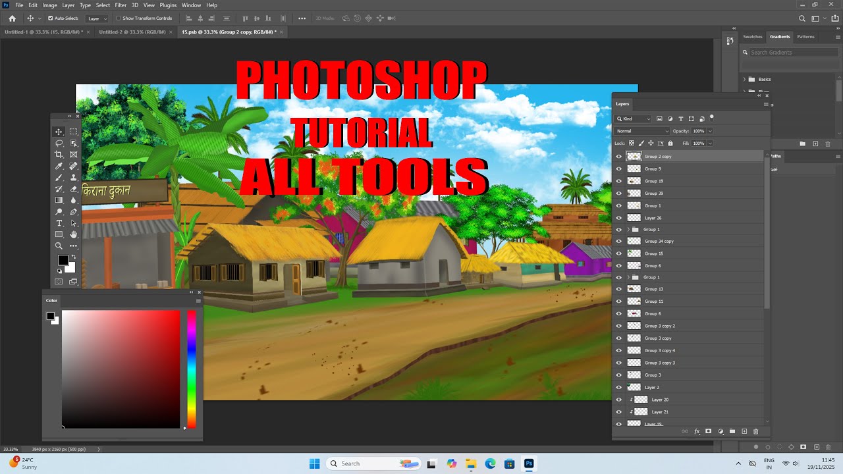Toggle the layer filter on/off switch
Viewport: 843px width, 474px height.
[711, 118]
